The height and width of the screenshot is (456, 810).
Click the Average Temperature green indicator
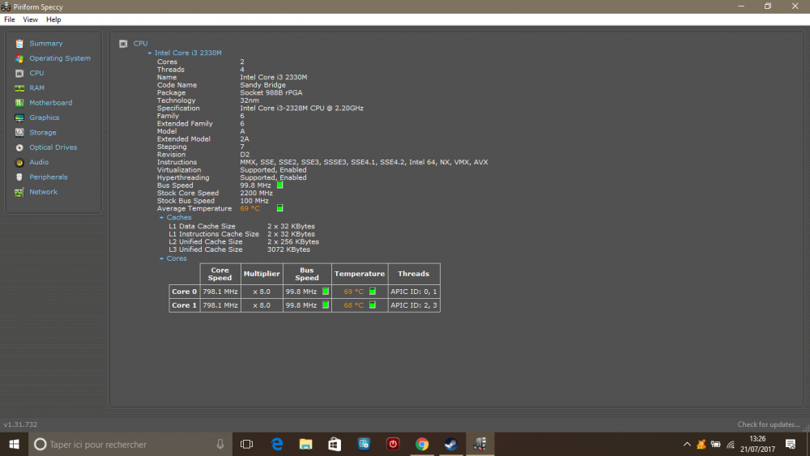[x=279, y=208]
